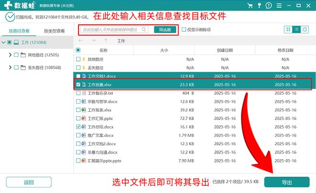This screenshot has width=316, height=193.
Task: Click the 丢失路径 folder icon in tree
Action: tap(23, 67)
